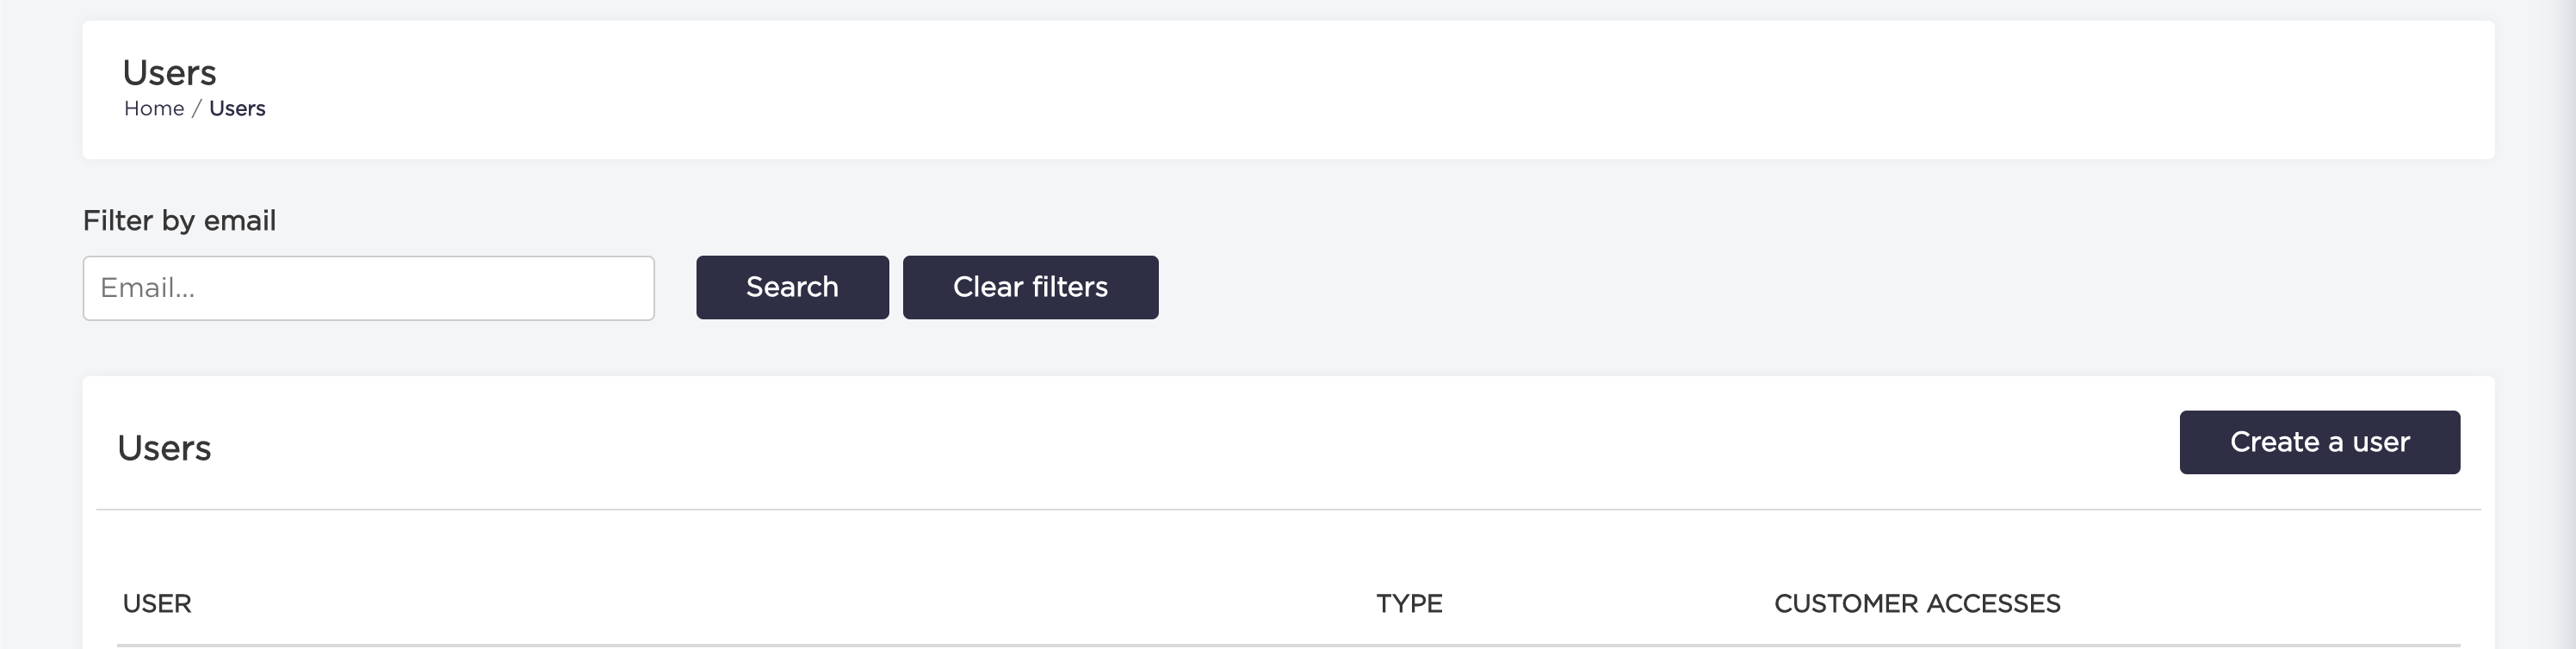Screen dimensions: 2576x649
Task: Click the table header row
Action: (x=1200, y=604)
